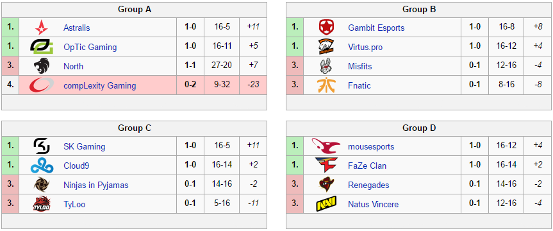The width and height of the screenshot is (553, 231).
Task: Click the North team logo
Action: point(41,66)
